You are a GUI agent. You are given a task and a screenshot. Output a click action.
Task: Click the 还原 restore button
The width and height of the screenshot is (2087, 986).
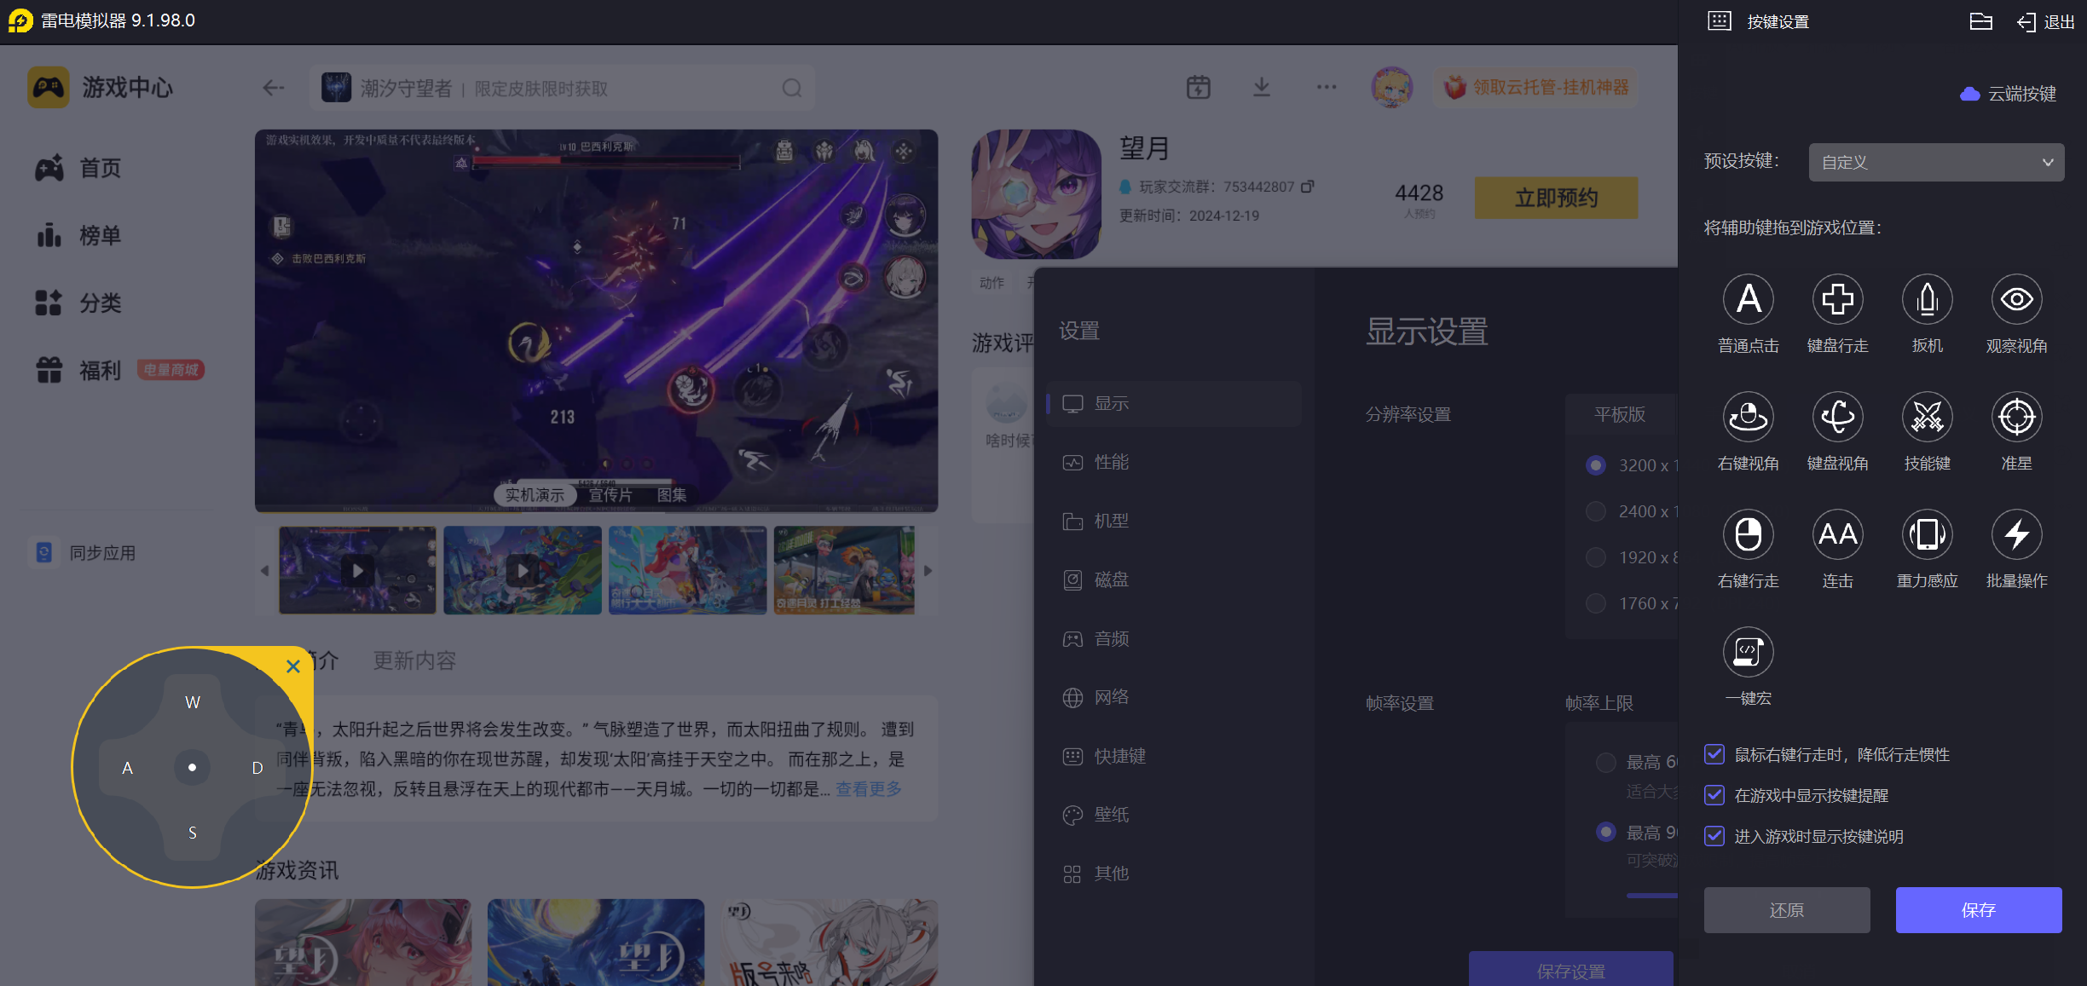click(1786, 910)
